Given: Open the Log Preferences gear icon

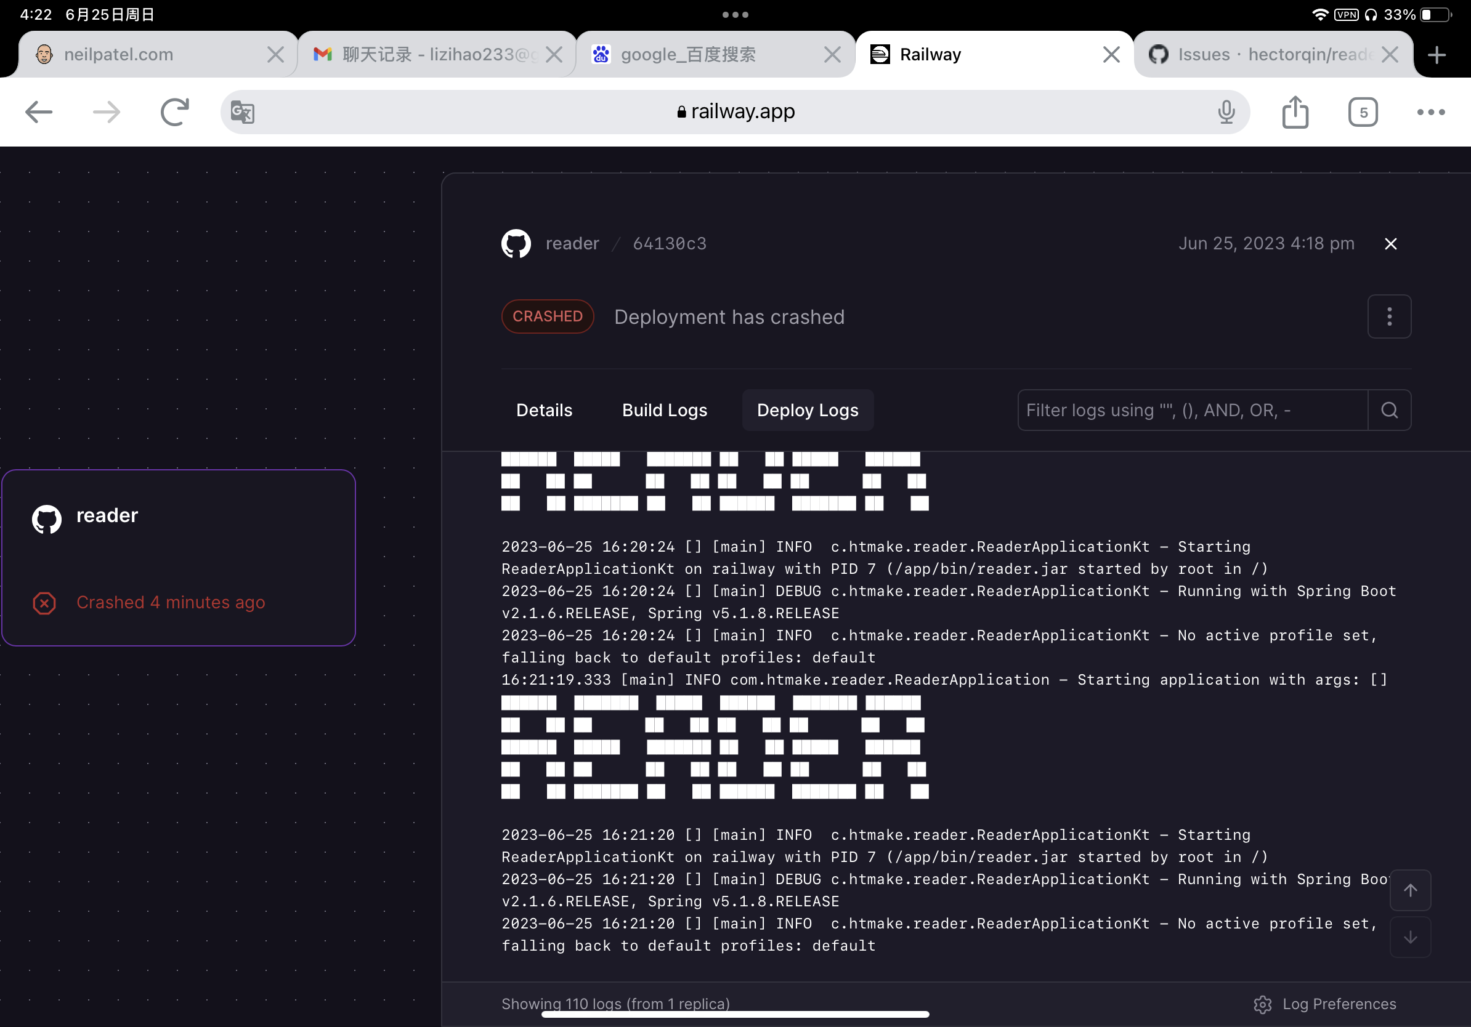Looking at the screenshot, I should [x=1263, y=1004].
